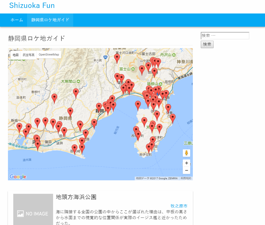Click the 丹沢山 mountain marker
Screen dimensions: 265x225
(174, 55)
